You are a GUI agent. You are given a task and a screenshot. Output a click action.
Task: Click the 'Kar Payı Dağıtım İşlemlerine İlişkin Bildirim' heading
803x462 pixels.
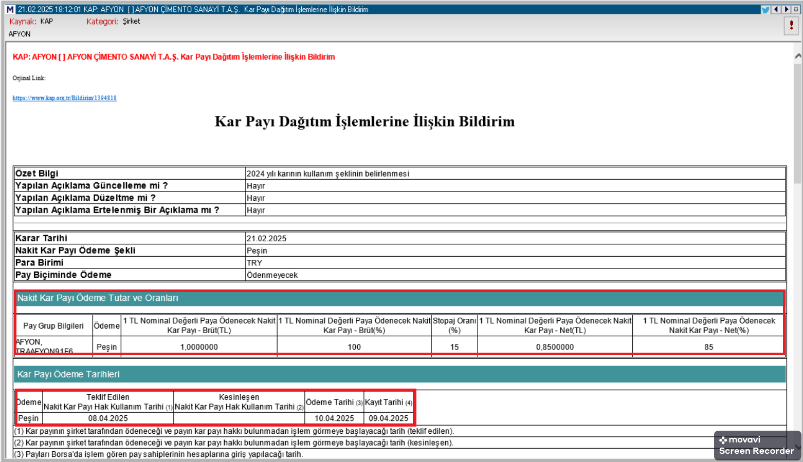[364, 122]
